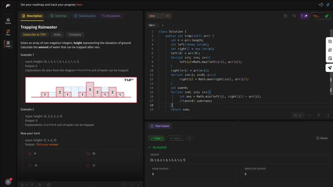Image resolution: width=333 pixels, height=187 pixels.
Task: Dislike the problem with thumbs down
Action: [x=32, y=185]
